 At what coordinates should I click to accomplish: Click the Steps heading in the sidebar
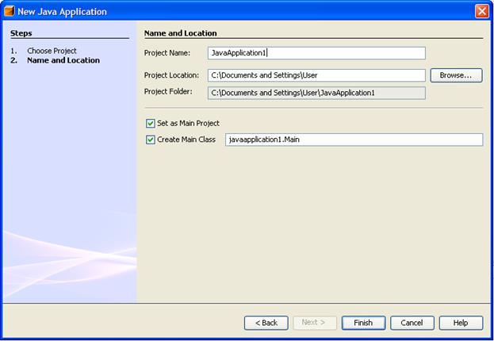[21, 33]
